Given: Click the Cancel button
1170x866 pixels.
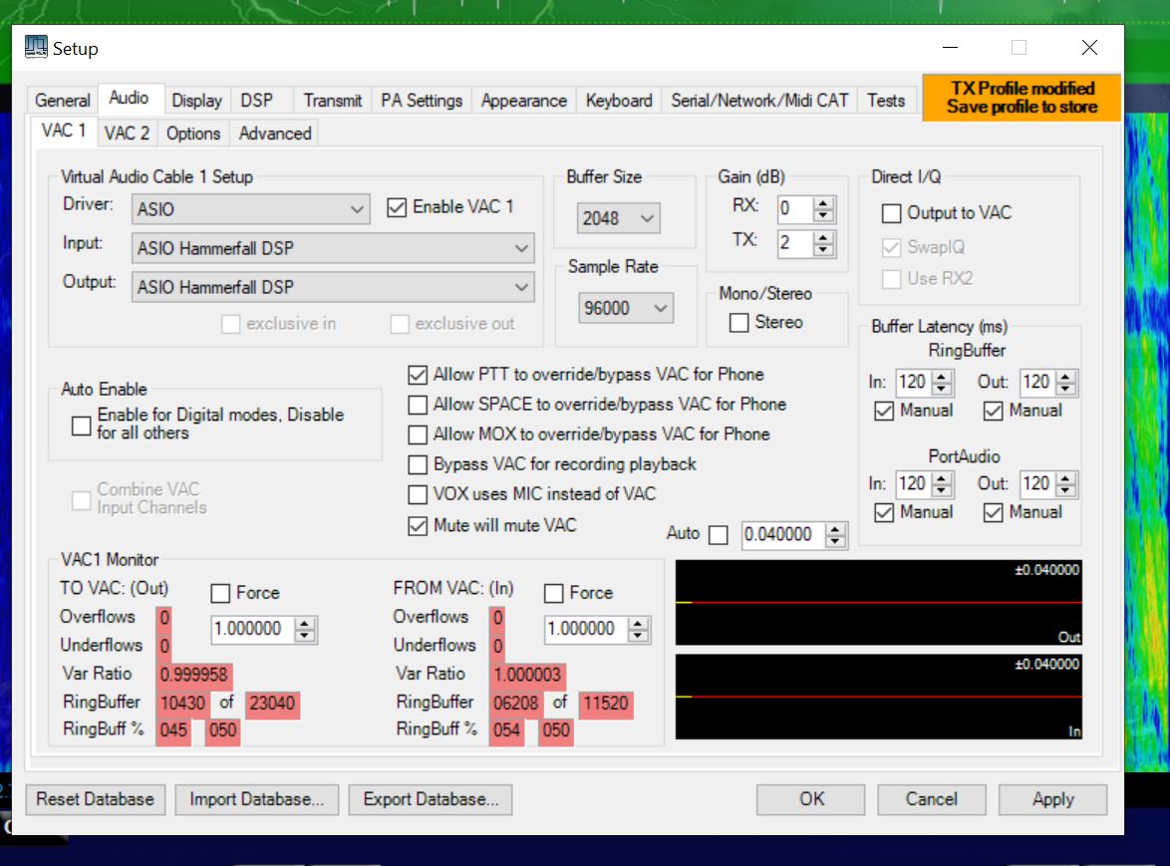Looking at the screenshot, I should pos(931,799).
